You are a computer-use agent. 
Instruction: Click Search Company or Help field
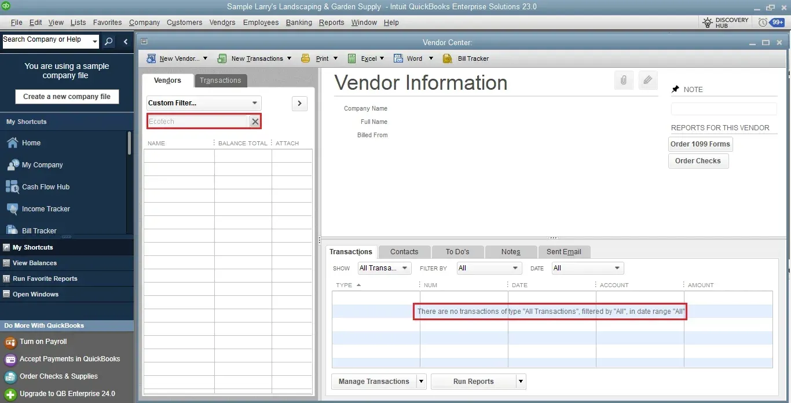[x=46, y=42]
